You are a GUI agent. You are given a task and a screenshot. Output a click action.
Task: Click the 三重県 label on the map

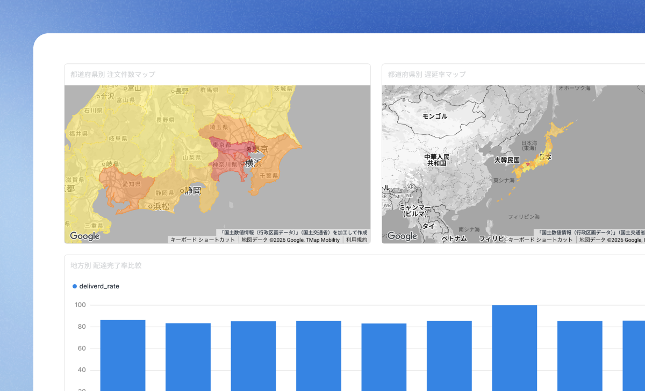pyautogui.click(x=94, y=226)
